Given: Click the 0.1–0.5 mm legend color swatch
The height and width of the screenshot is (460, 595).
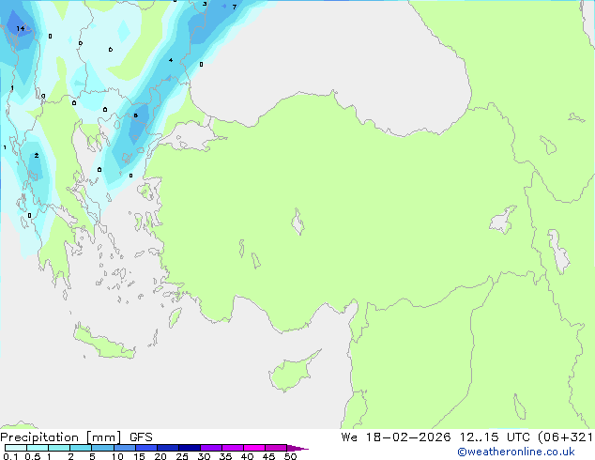Looking at the screenshot, I should [x=16, y=448].
